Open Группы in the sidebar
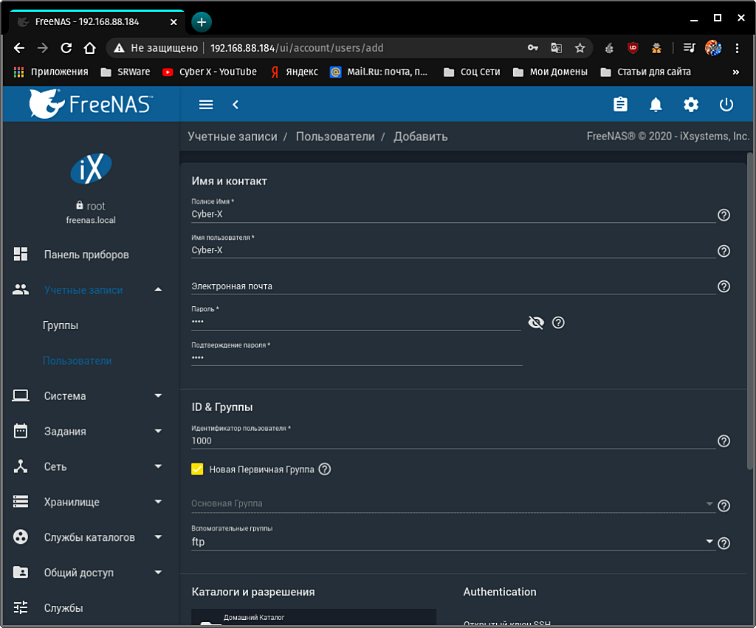This screenshot has height=628, width=756. tap(61, 325)
